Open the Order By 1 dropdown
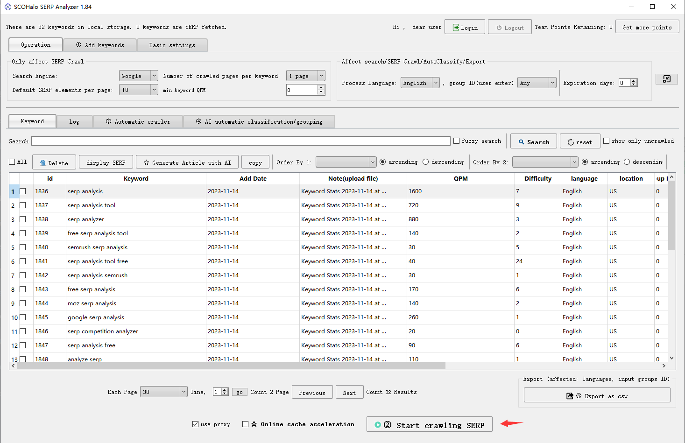685x443 pixels. 346,162
